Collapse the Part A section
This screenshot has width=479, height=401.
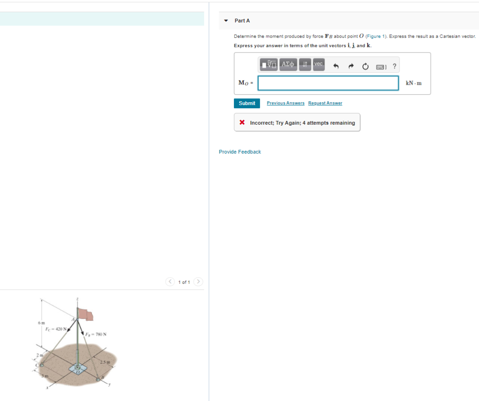point(226,21)
